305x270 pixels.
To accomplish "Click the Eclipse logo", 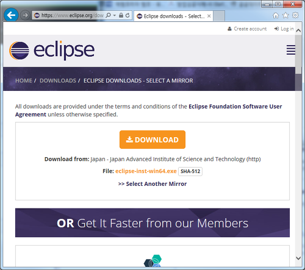I will pos(52,51).
